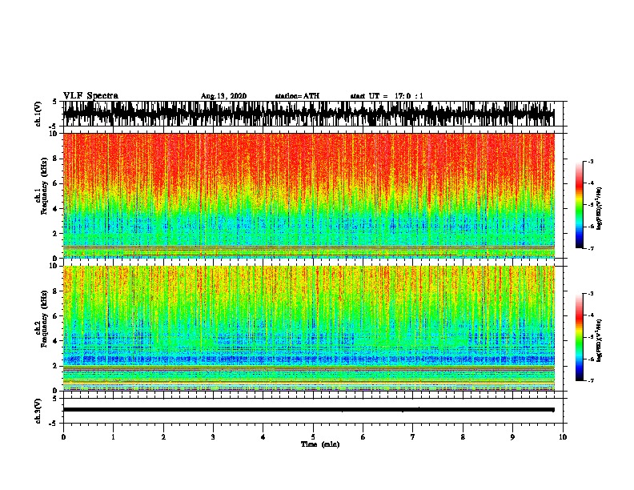The height and width of the screenshot is (490, 634).
Task: Click the "-7" label on ch.1 colorbar
Action: [591, 248]
